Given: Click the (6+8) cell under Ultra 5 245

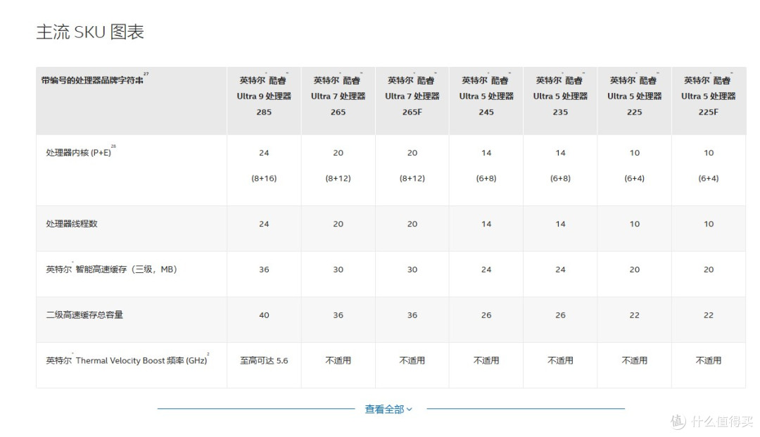Looking at the screenshot, I should pyautogui.click(x=486, y=178).
